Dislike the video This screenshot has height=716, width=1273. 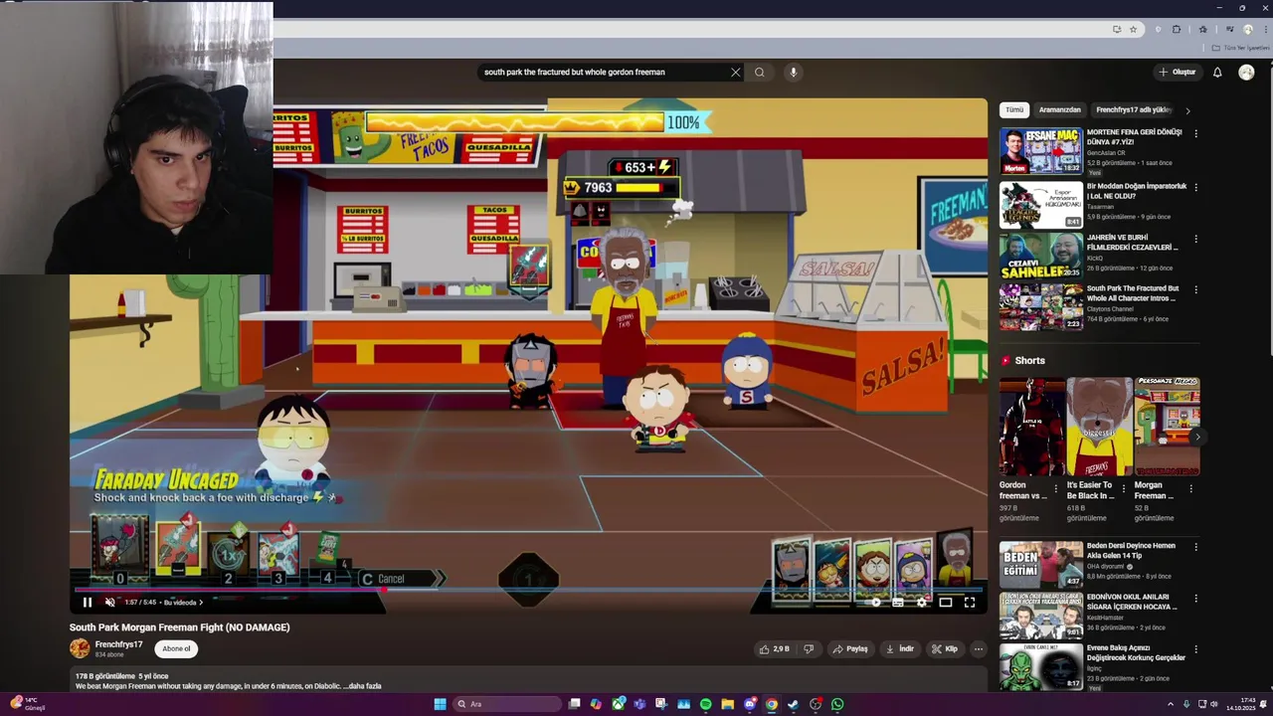pos(809,648)
